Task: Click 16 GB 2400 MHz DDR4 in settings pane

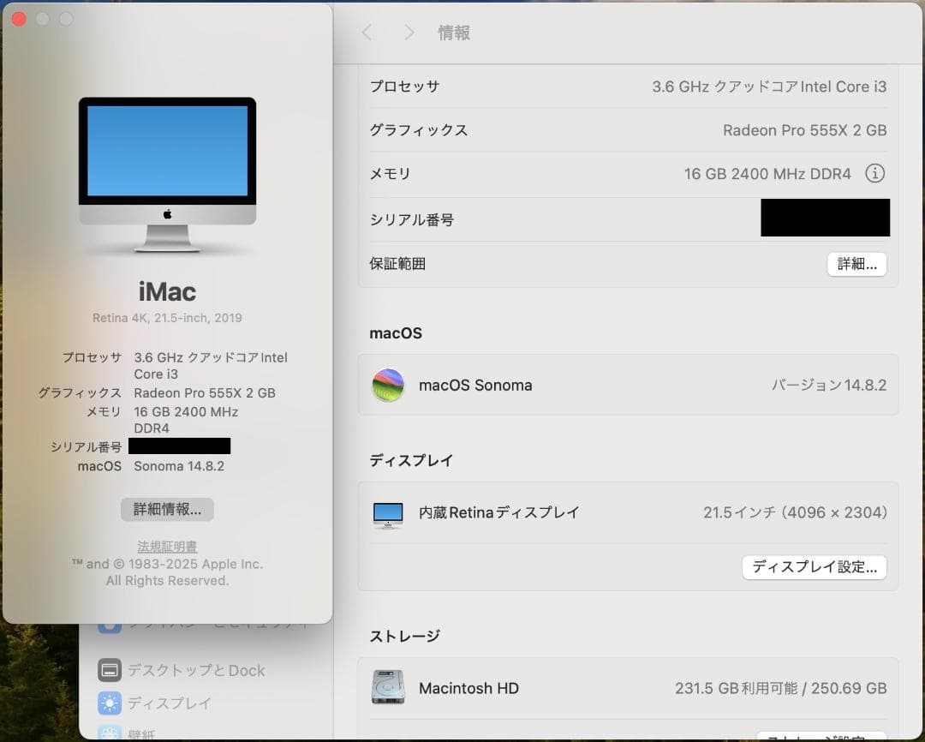Action: tap(767, 174)
